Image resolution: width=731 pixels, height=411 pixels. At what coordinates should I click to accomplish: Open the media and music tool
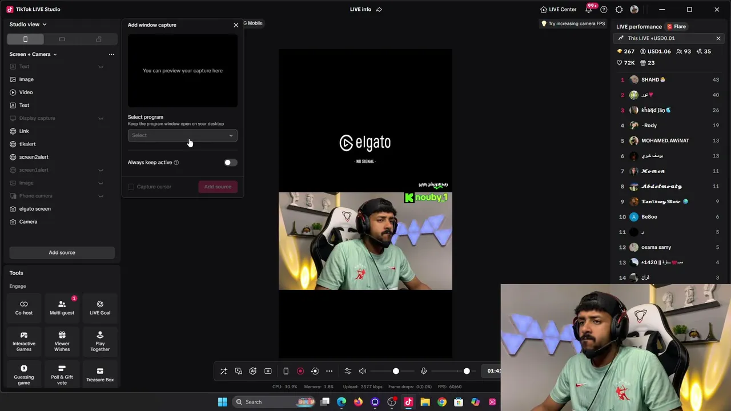pos(238,371)
